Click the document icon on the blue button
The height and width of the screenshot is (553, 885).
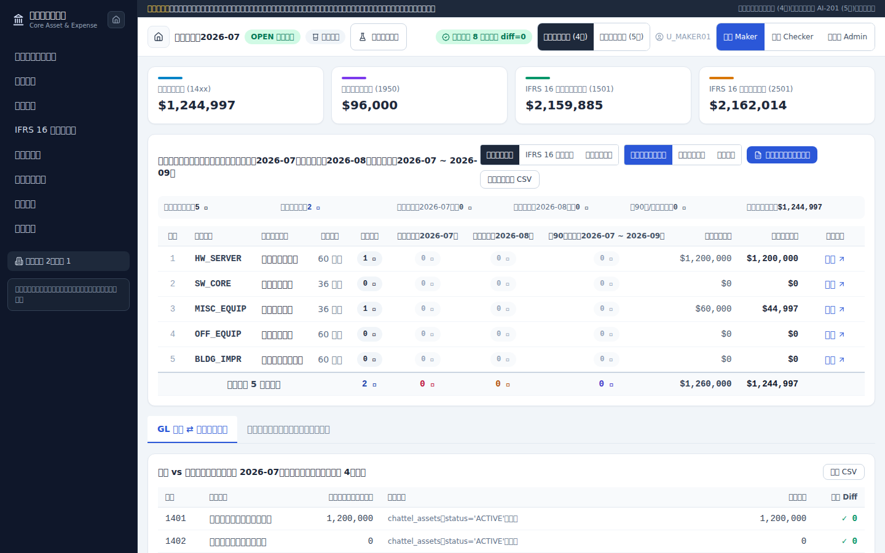click(x=758, y=155)
